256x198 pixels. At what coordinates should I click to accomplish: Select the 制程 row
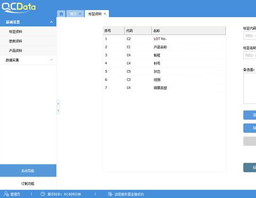pyautogui.click(x=164, y=55)
